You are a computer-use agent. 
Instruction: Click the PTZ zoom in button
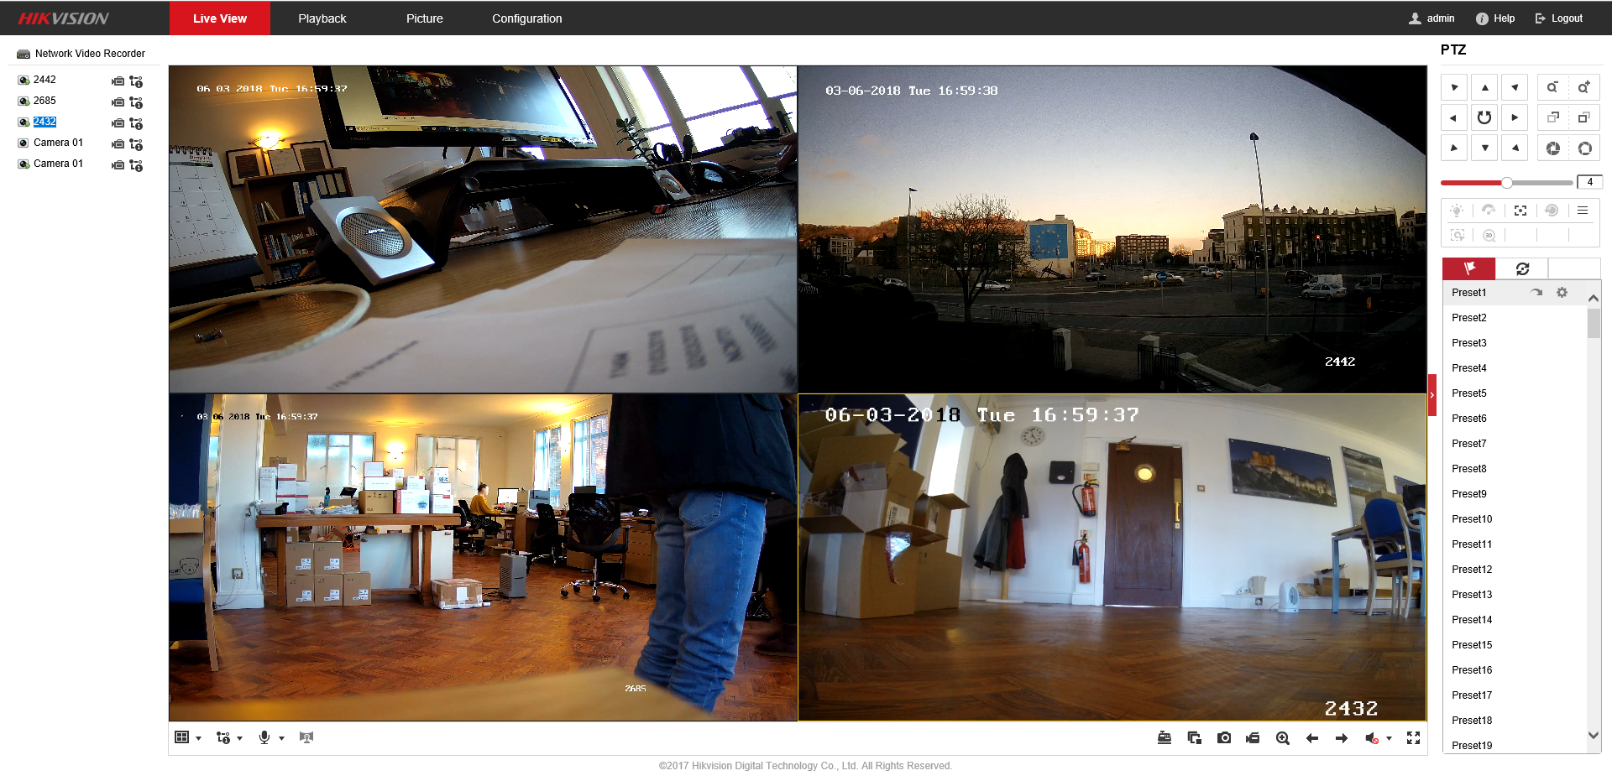(1583, 87)
